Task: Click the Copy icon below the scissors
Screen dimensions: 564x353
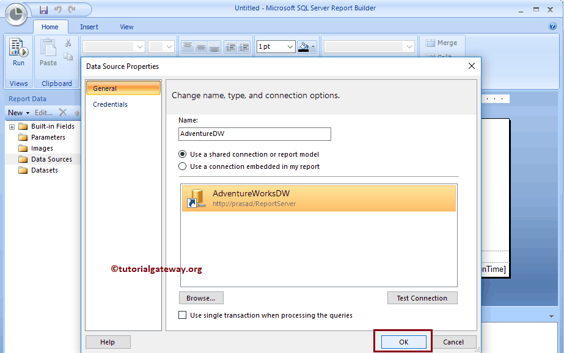Action: point(68,55)
